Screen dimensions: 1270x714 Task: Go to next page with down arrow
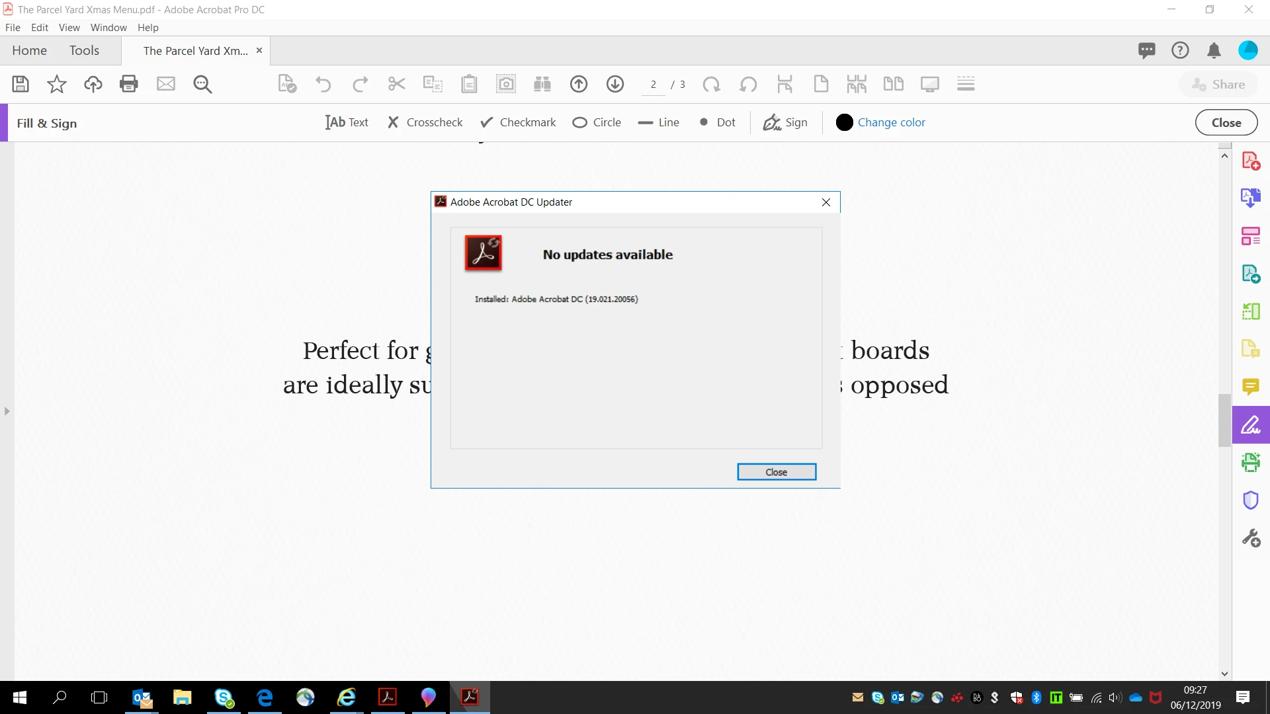click(x=615, y=84)
